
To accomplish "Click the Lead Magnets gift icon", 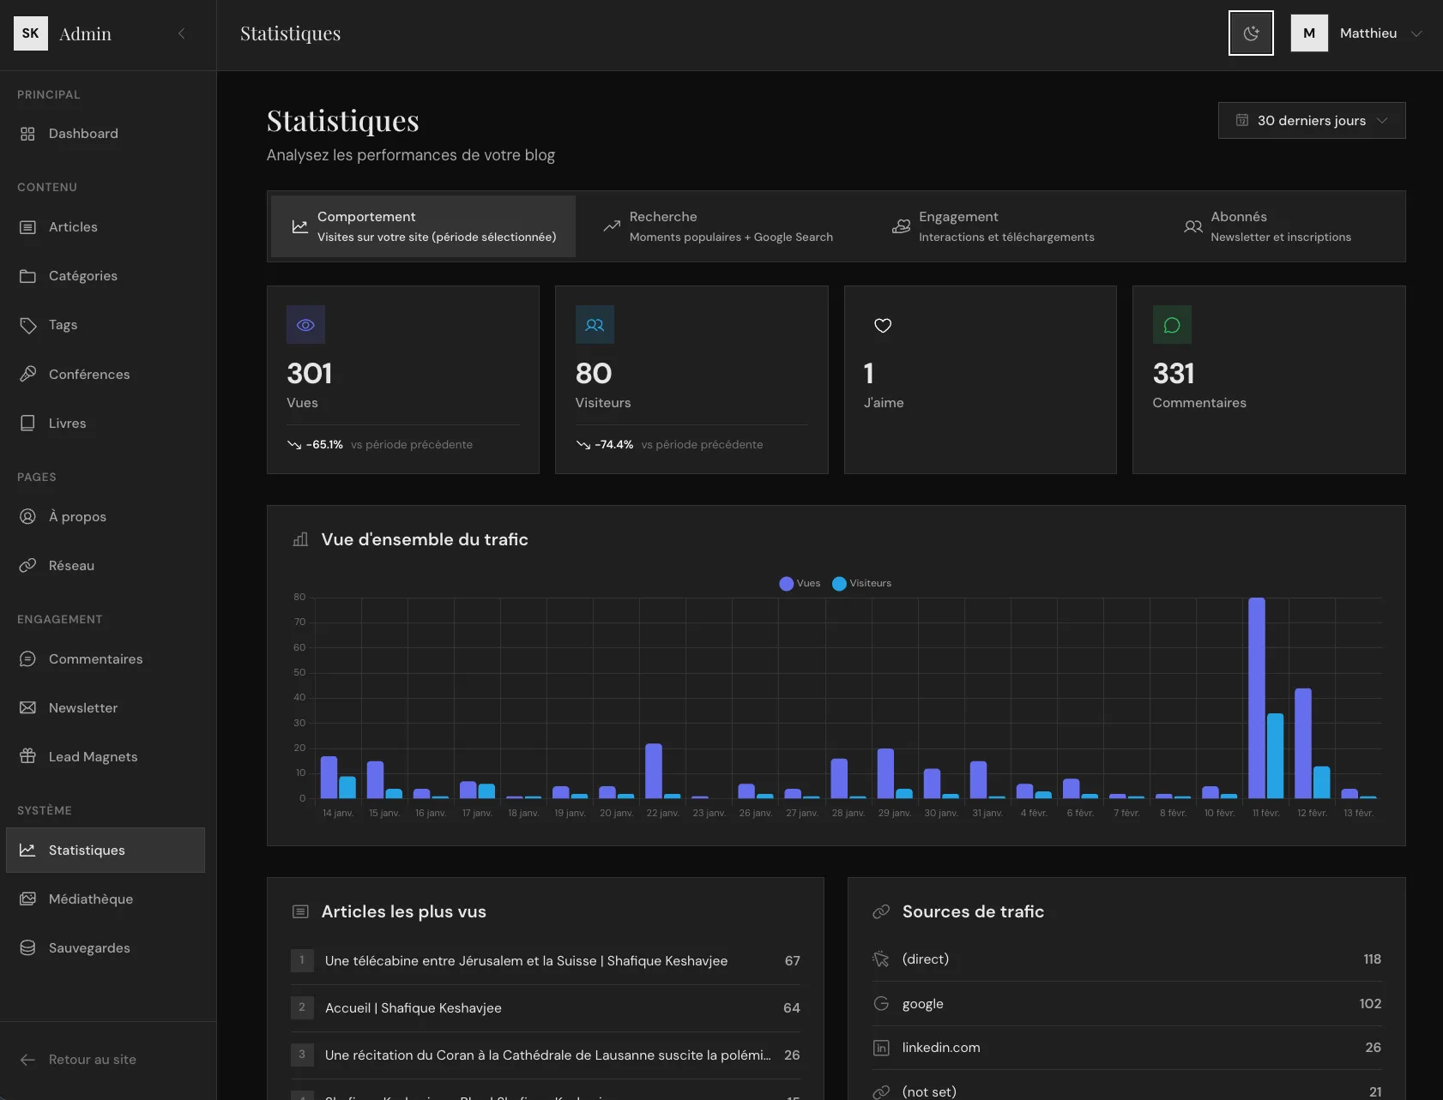I will [28, 756].
